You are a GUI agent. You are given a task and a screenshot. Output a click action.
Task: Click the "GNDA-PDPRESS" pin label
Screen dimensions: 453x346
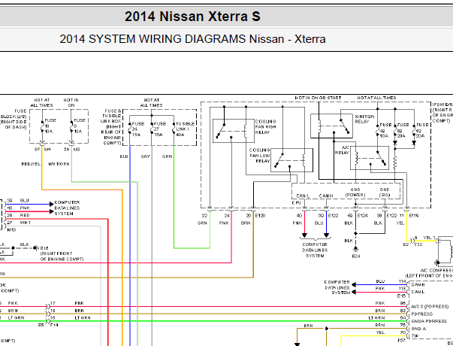[429, 321]
